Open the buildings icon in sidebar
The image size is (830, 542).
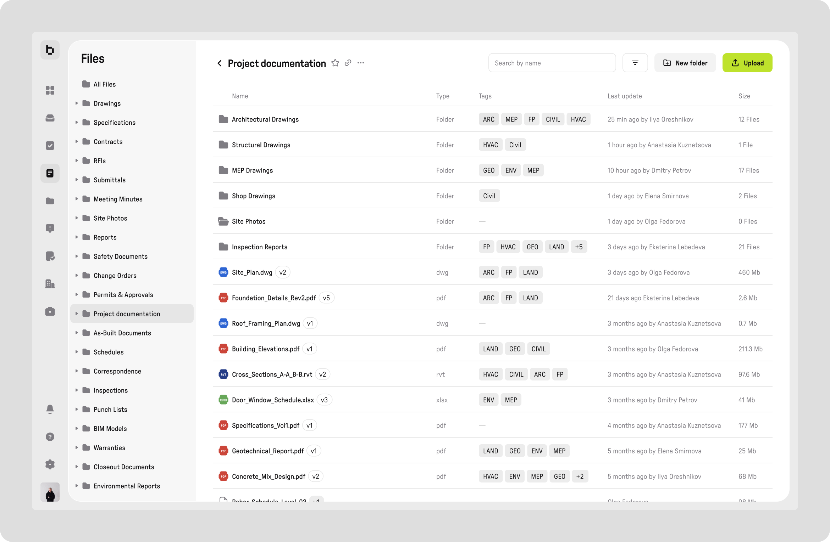[x=50, y=284]
